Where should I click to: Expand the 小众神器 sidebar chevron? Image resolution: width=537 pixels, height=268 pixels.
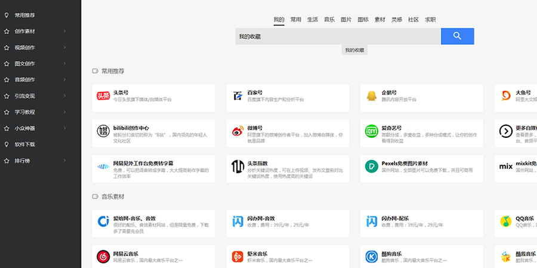[x=64, y=128]
